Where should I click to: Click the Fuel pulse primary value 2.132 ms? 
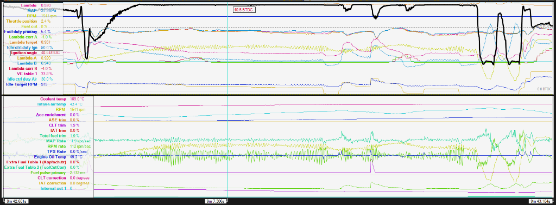pyautogui.click(x=77, y=173)
